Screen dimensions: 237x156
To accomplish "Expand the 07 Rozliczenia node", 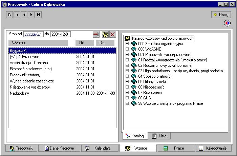I will (127, 93).
